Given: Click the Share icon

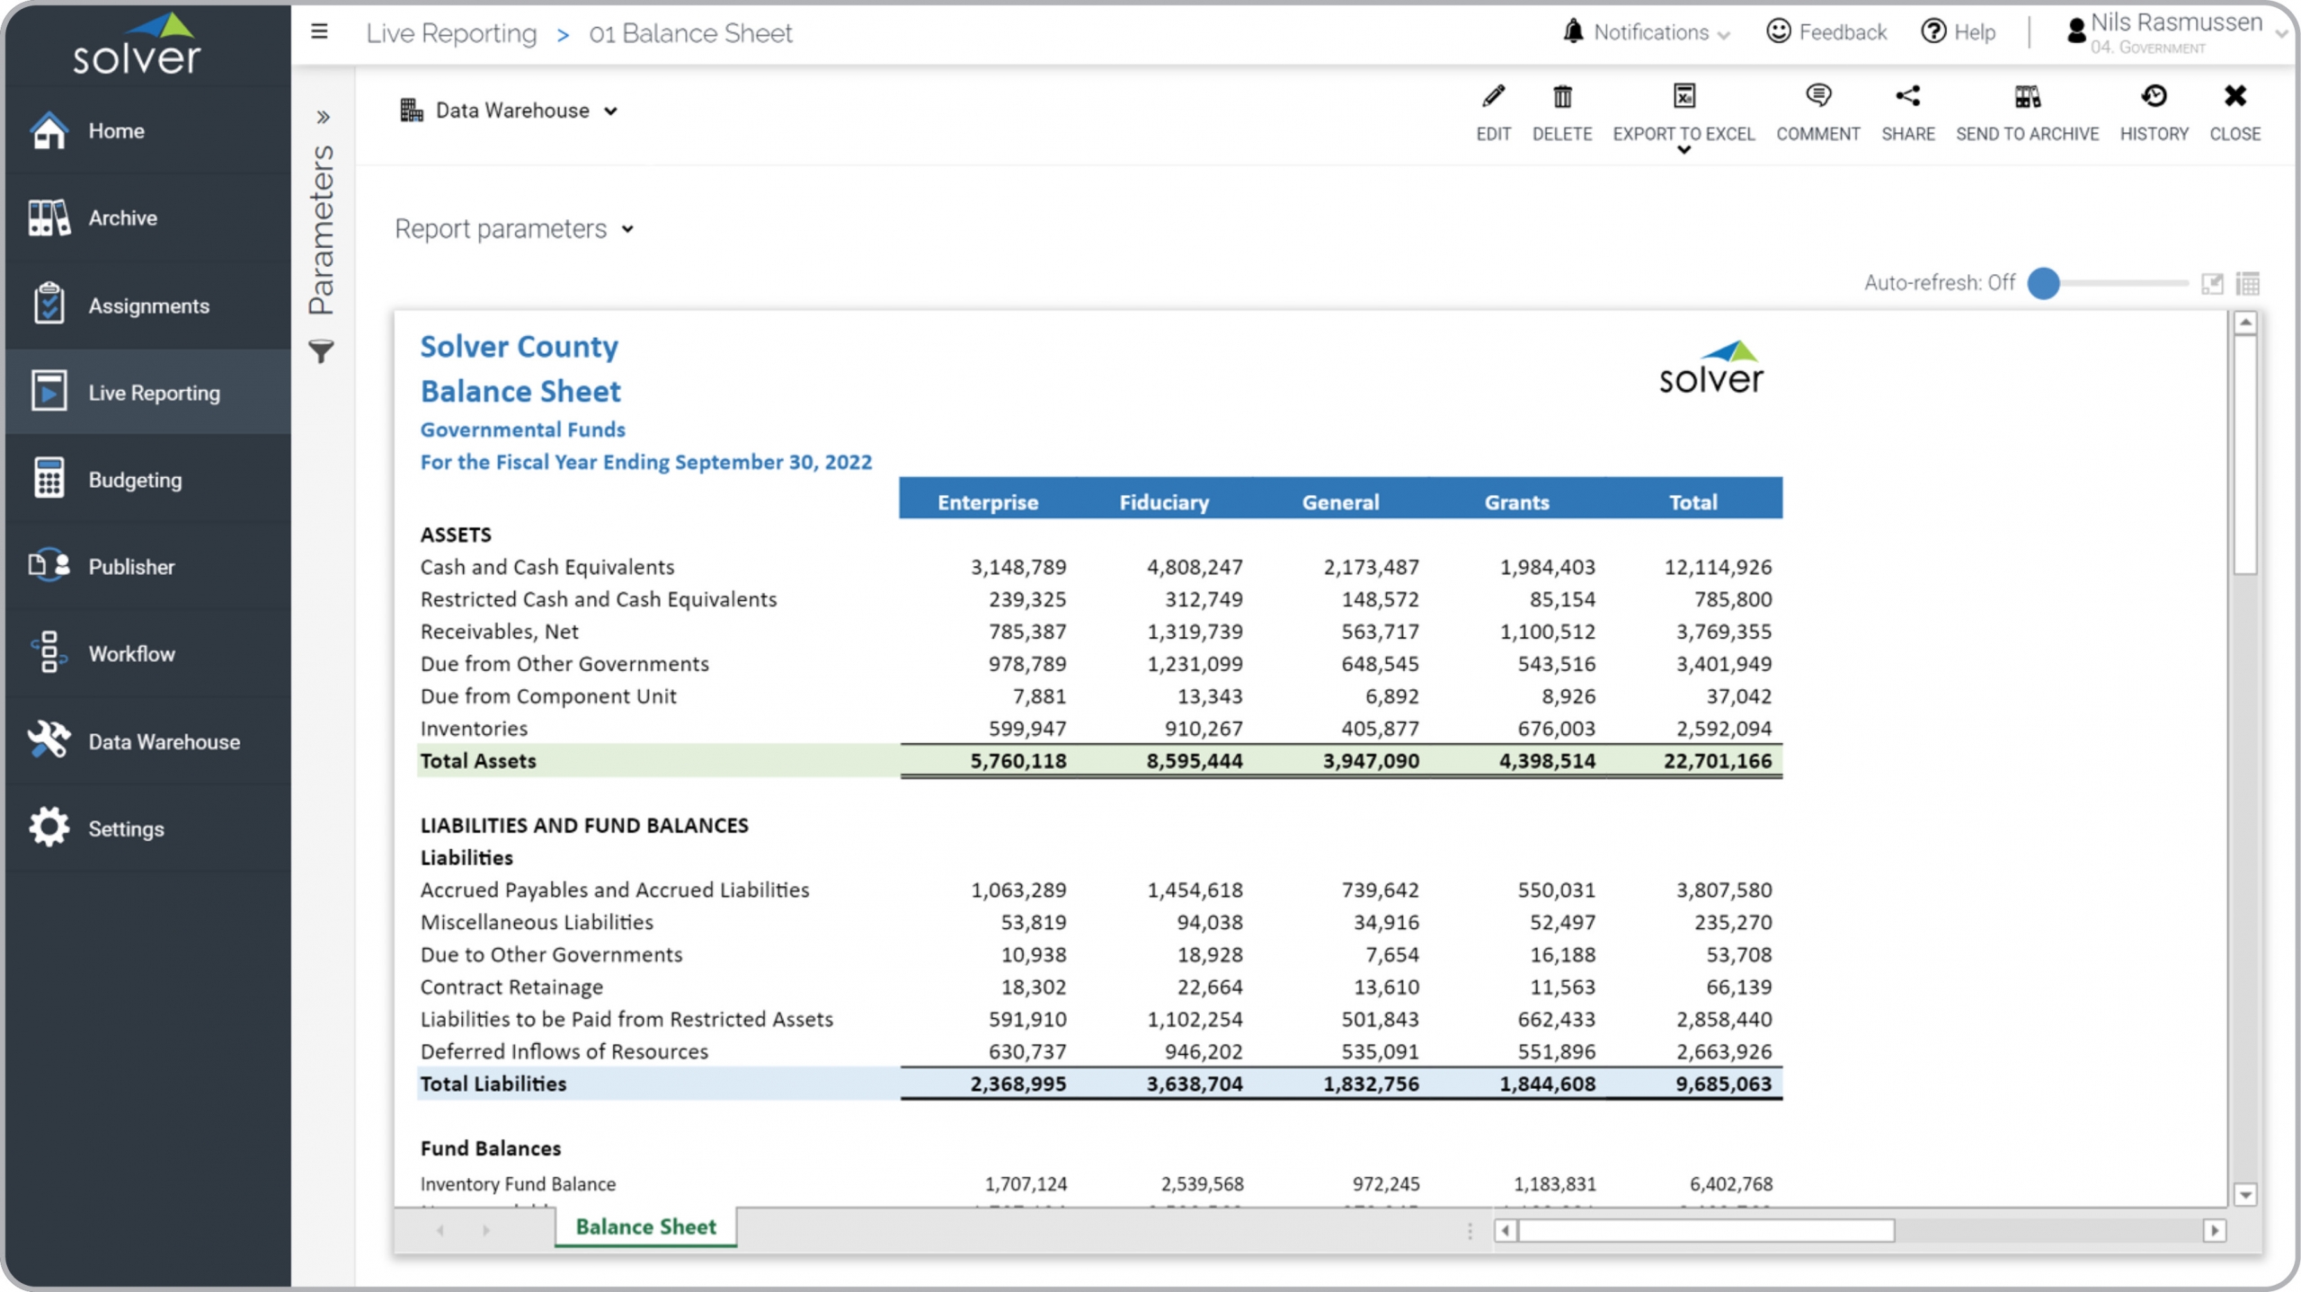Looking at the screenshot, I should click(x=1907, y=97).
